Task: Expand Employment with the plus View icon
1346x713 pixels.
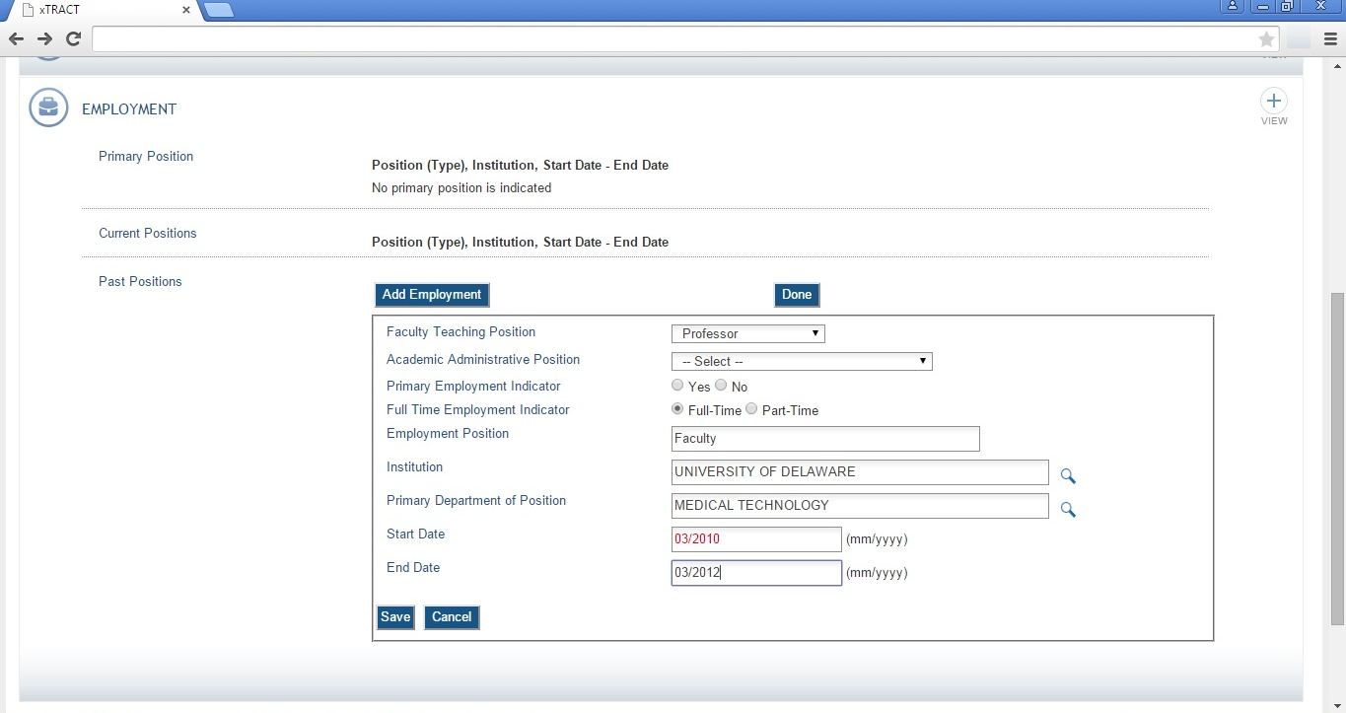Action: [1274, 102]
